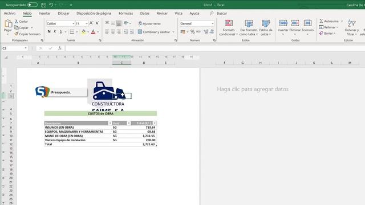This screenshot has height=205, width=365.
Task: Open the Archivo menu
Action: (10, 13)
